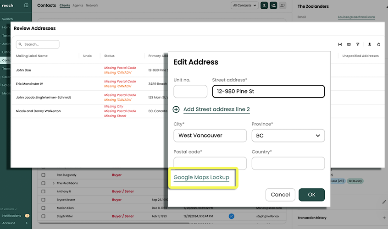Viewport: 388px width, 229px height.
Task: Switch to the Network tab
Action: (92, 5)
